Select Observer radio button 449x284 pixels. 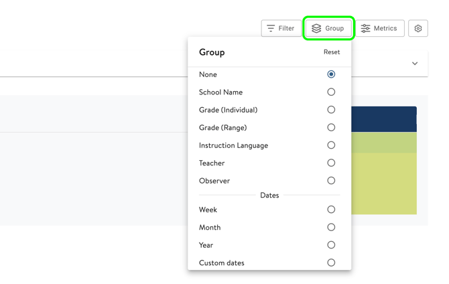[x=331, y=181]
